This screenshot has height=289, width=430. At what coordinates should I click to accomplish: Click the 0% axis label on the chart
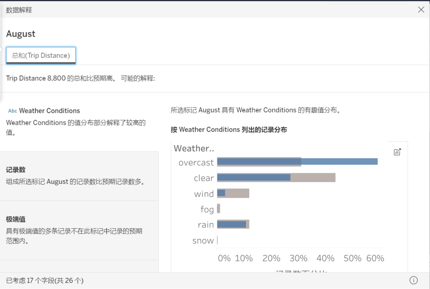pos(224,258)
